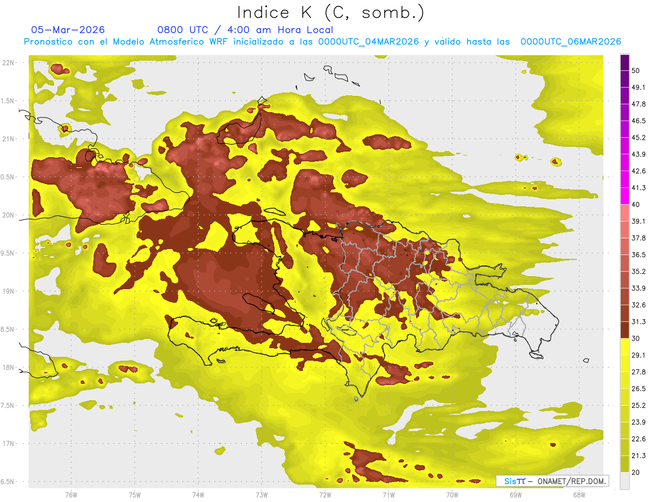The image size is (650, 502).
Task: Click legend value "20" at colorbar bottom
Action: coord(635,472)
